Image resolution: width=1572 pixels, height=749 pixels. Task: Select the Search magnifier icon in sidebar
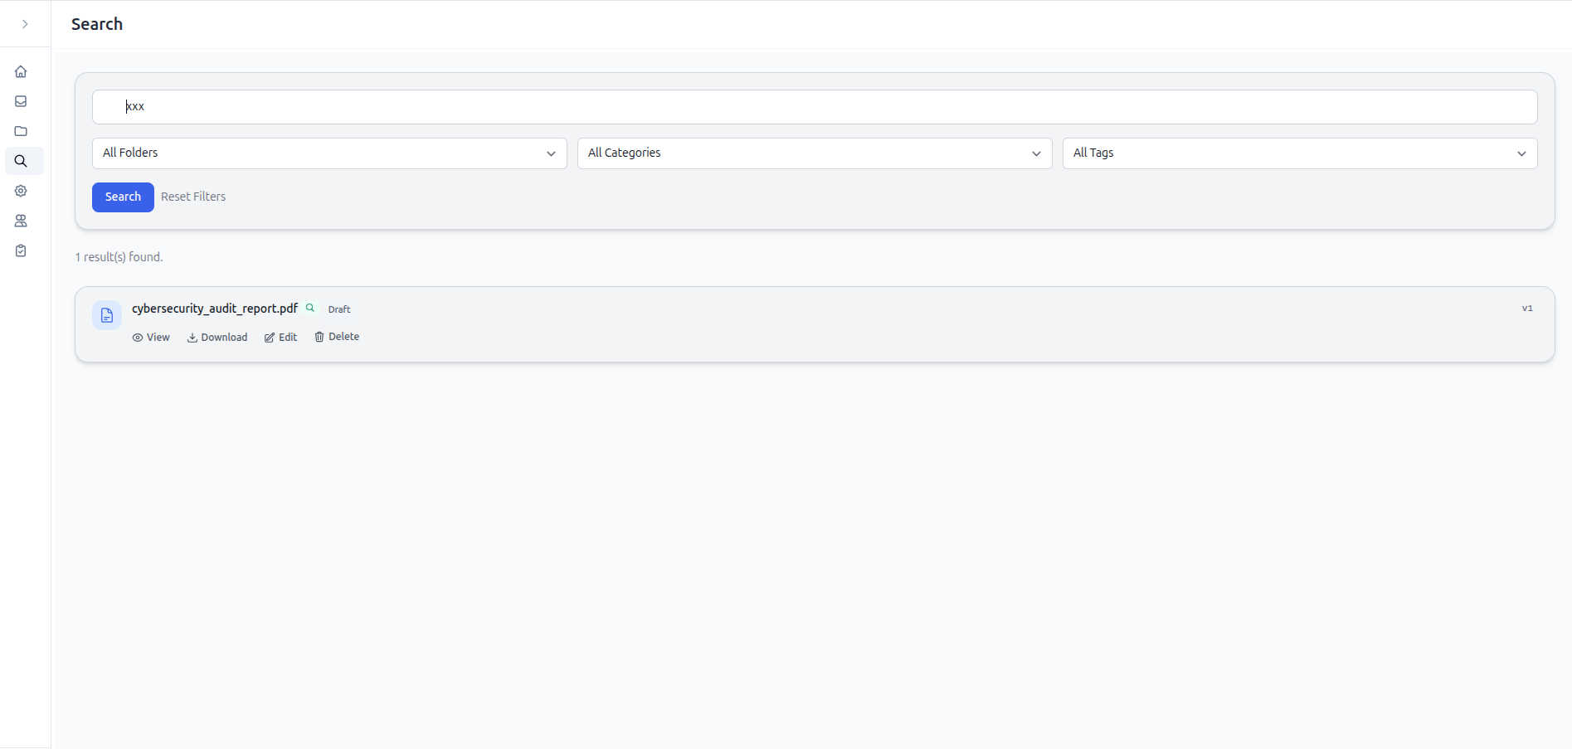pos(21,161)
